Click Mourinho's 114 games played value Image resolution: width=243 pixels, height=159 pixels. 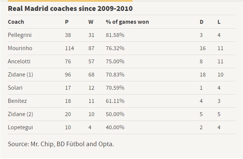(x=69, y=48)
